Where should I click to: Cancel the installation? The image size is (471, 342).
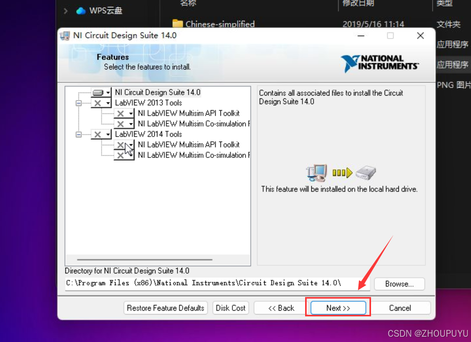pos(400,308)
